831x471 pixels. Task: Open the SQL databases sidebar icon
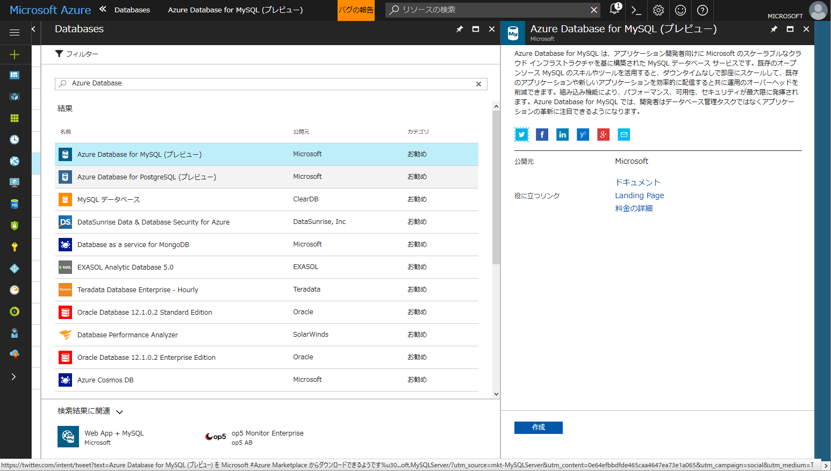click(15, 204)
